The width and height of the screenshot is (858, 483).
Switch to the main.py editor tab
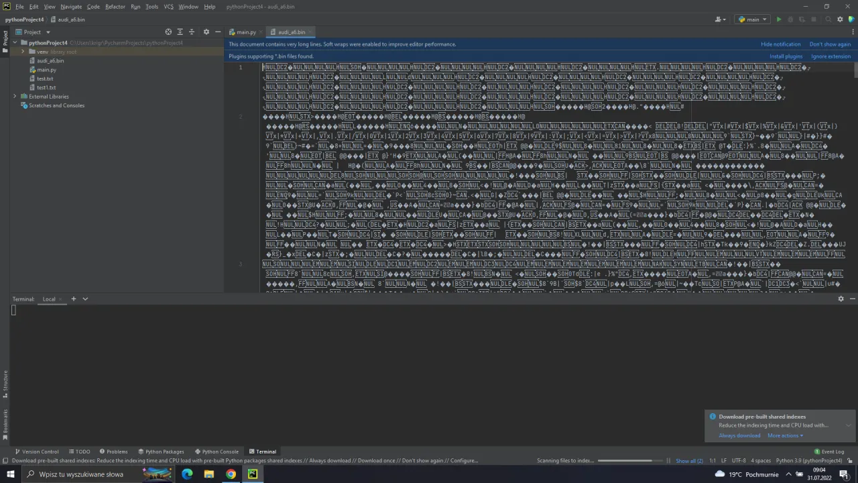(243, 32)
